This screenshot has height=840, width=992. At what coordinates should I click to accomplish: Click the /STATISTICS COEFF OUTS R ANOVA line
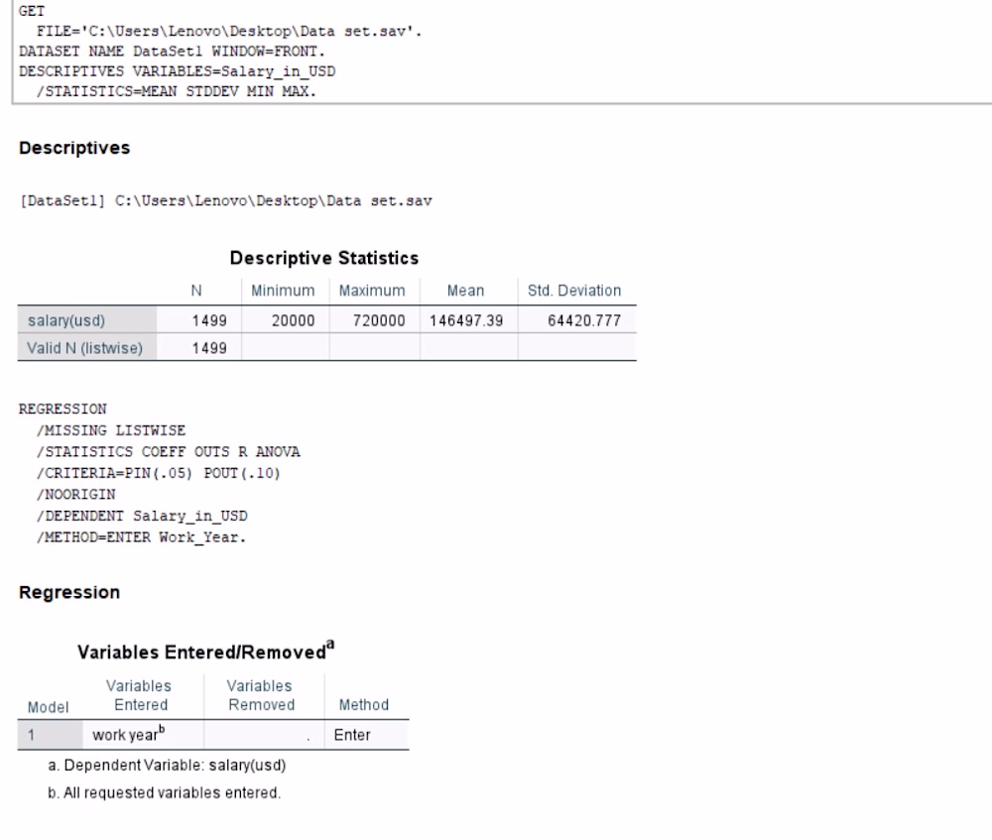click(x=169, y=451)
